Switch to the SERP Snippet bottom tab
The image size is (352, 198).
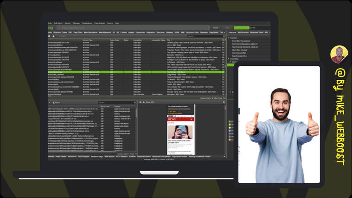pyautogui.click(x=83, y=156)
